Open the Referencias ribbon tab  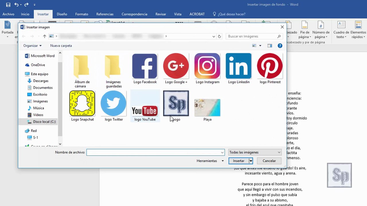[x=105, y=14]
